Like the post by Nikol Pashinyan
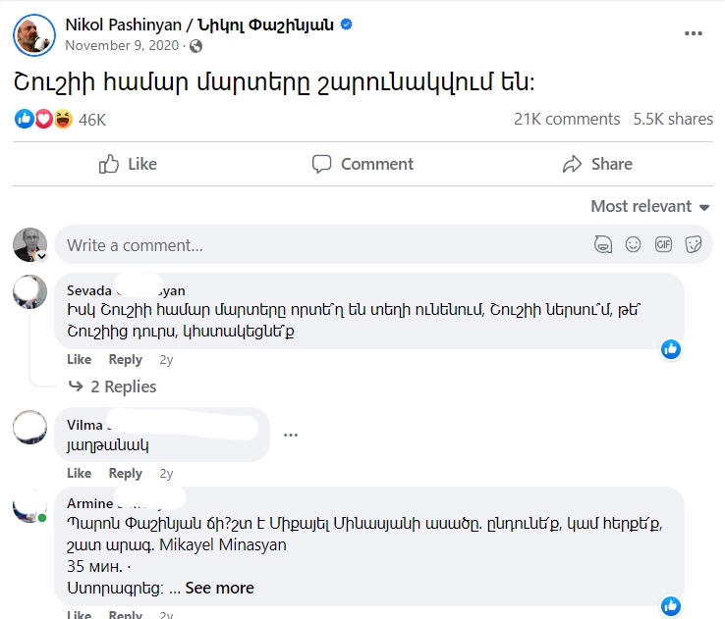725x619 pixels. (x=128, y=164)
